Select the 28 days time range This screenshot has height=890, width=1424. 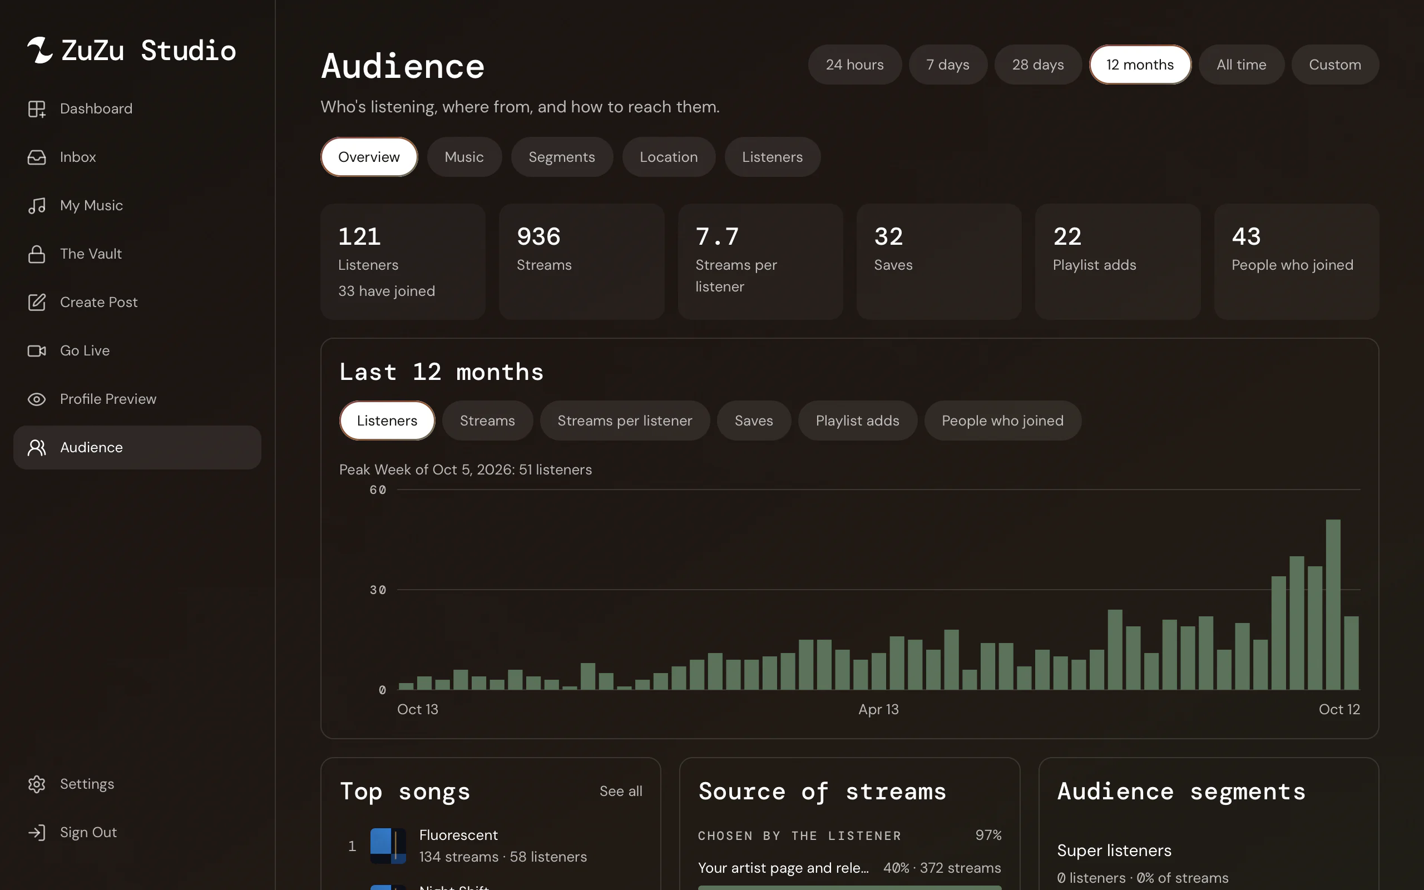pos(1037,65)
